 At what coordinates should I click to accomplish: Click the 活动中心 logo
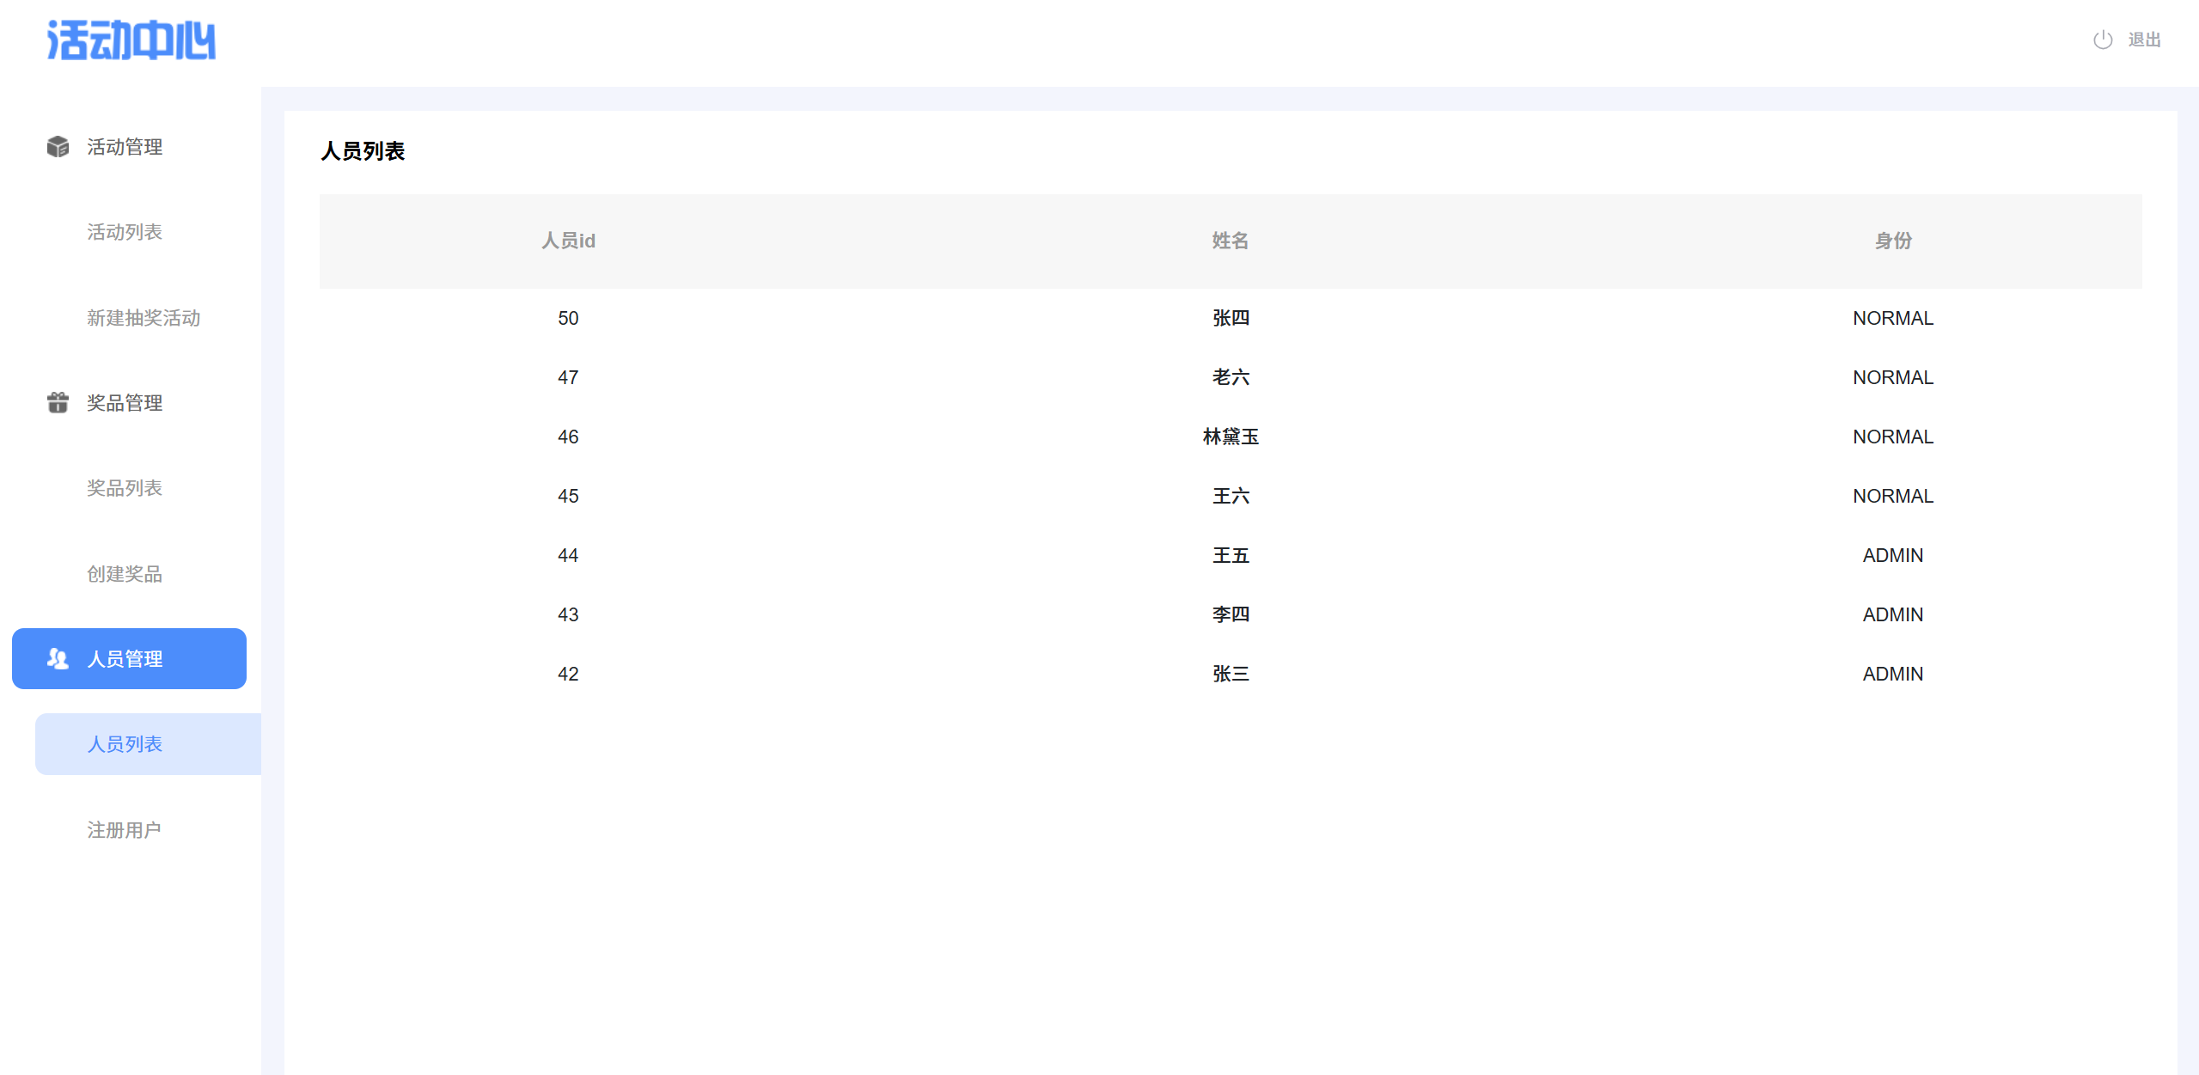[x=131, y=40]
